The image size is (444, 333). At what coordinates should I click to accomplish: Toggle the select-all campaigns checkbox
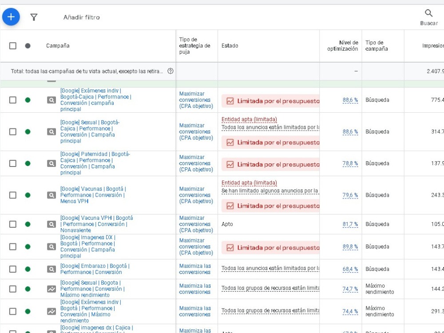pos(13,46)
